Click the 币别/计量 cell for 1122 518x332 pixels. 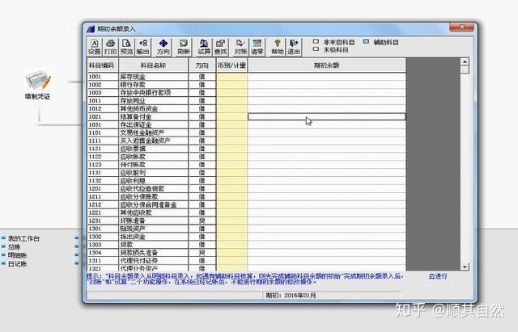[x=232, y=157]
